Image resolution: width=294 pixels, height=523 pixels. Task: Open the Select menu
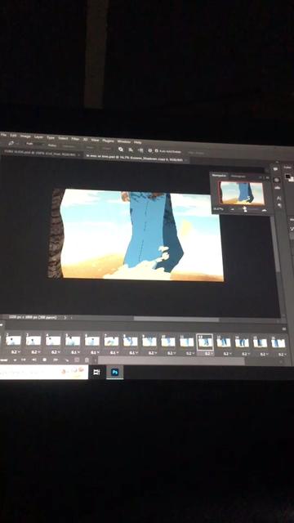(63, 138)
